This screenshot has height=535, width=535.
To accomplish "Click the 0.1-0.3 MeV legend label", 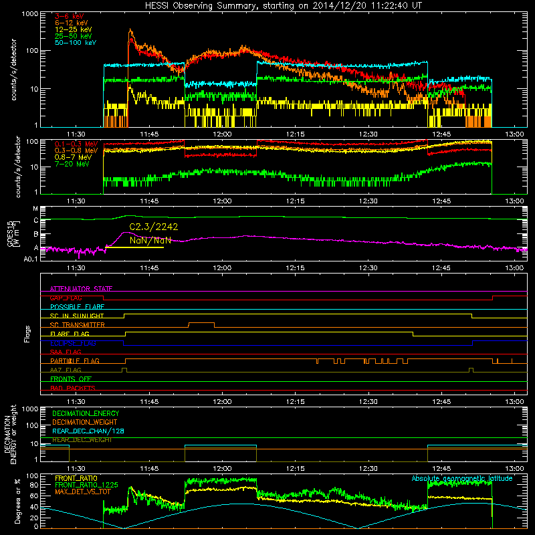I will click(x=76, y=144).
